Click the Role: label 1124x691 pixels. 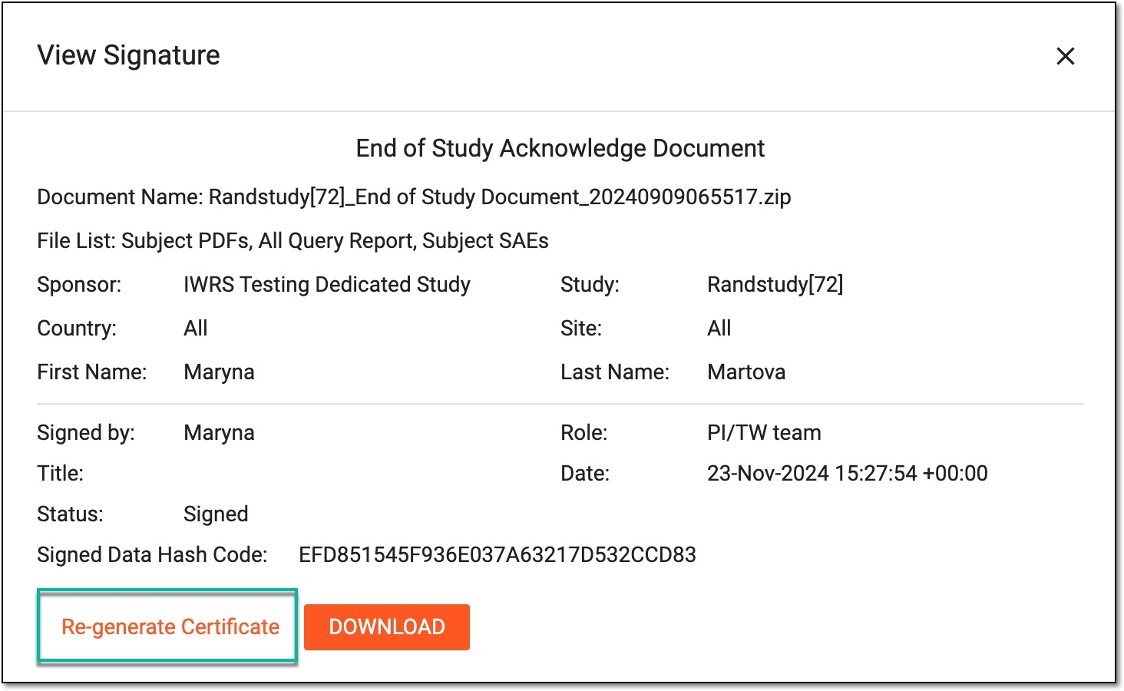pos(583,432)
